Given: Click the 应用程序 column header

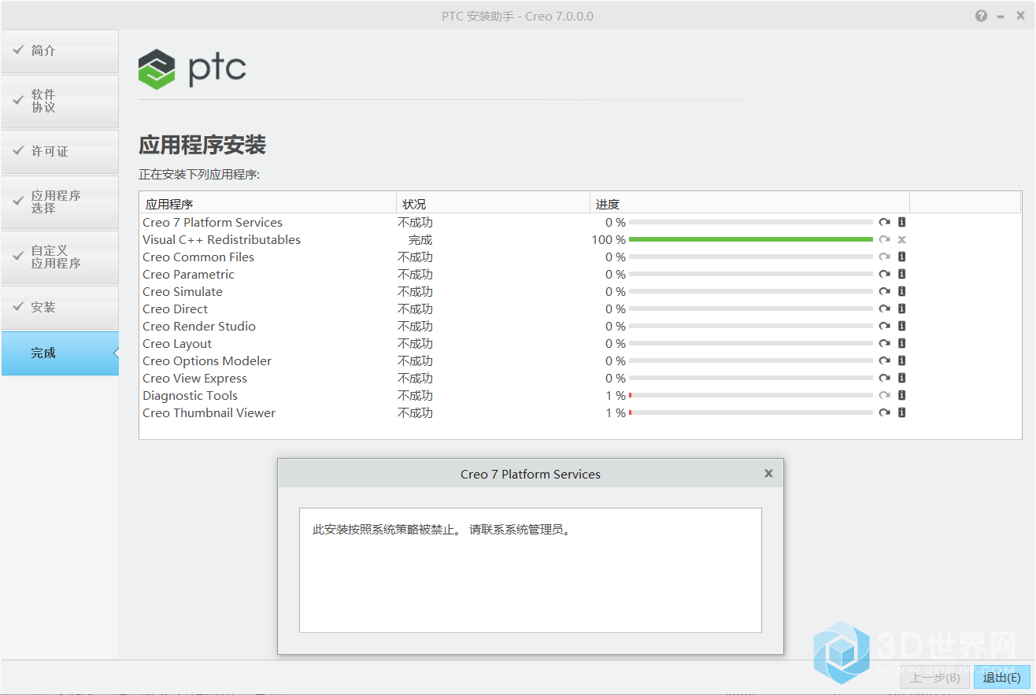Looking at the screenshot, I should [x=268, y=204].
